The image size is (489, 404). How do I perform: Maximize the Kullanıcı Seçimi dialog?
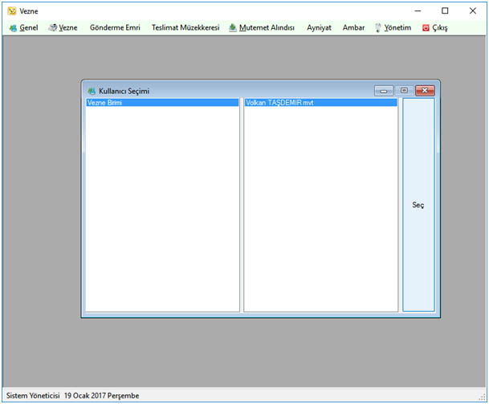point(404,91)
